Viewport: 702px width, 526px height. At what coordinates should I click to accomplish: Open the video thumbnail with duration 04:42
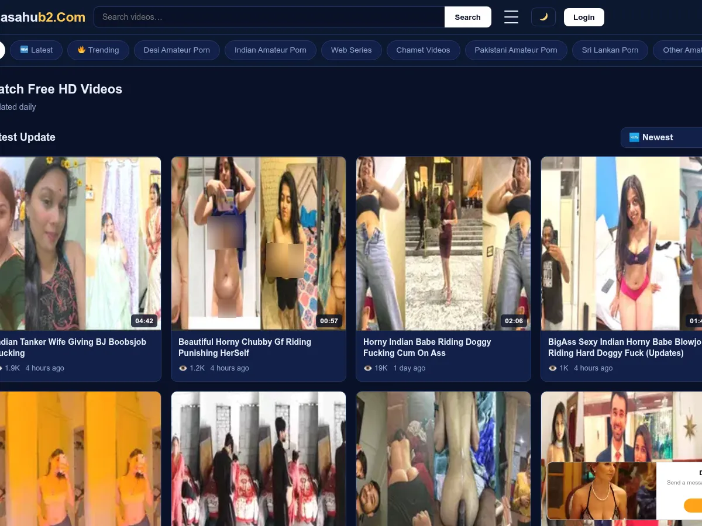pos(80,243)
